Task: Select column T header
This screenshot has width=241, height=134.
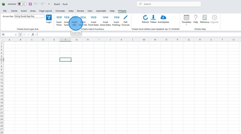Action: click(222, 40)
